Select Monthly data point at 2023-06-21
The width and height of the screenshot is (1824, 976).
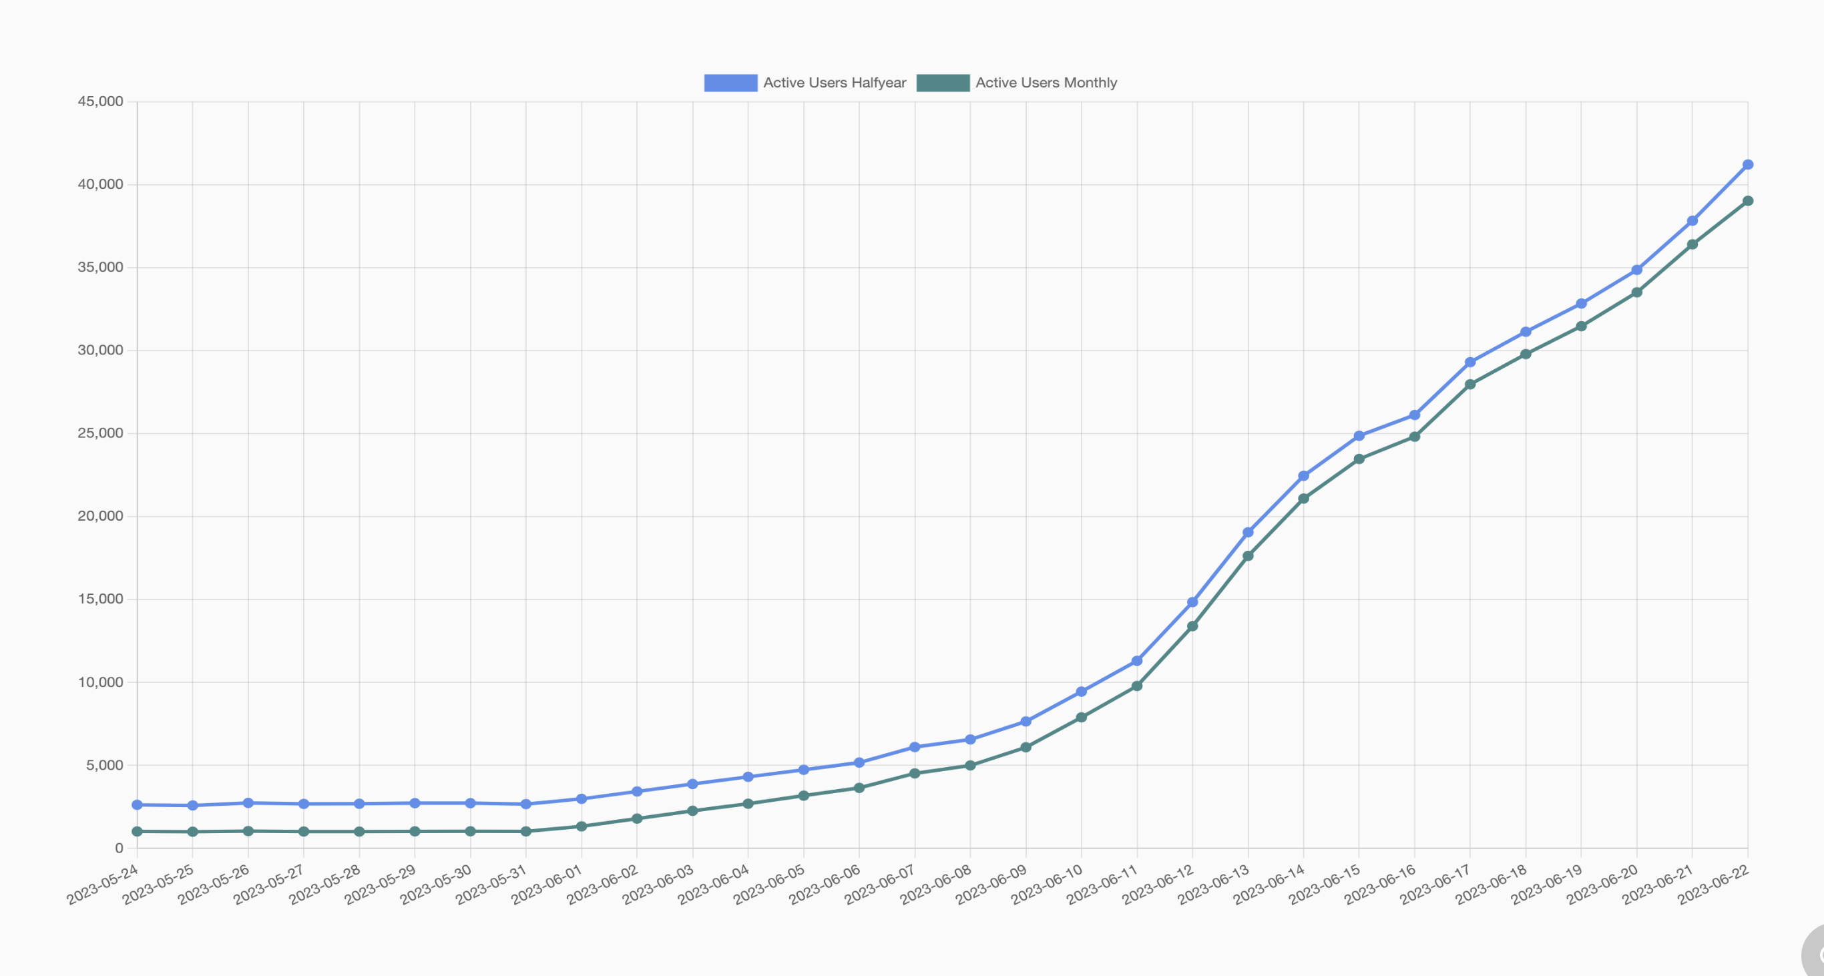tap(1692, 244)
